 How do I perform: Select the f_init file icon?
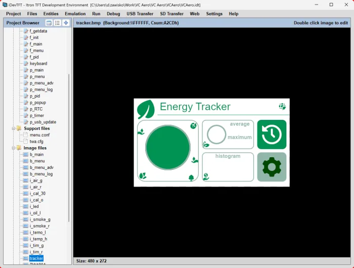[26, 37]
